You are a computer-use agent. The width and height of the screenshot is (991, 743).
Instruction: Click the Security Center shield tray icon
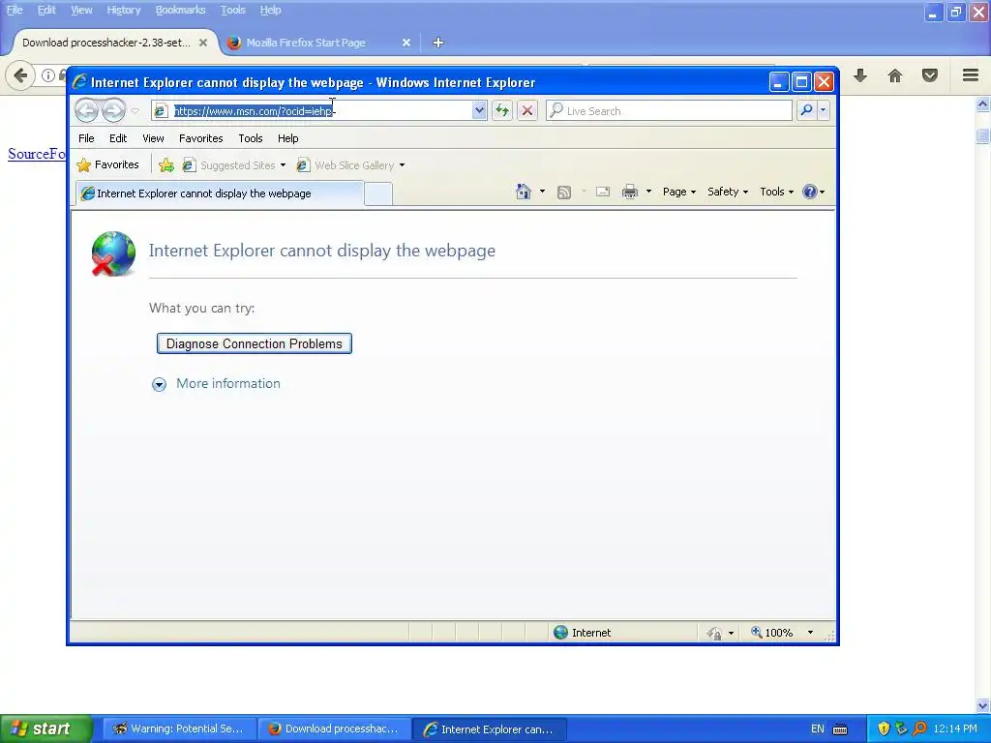pos(884,729)
